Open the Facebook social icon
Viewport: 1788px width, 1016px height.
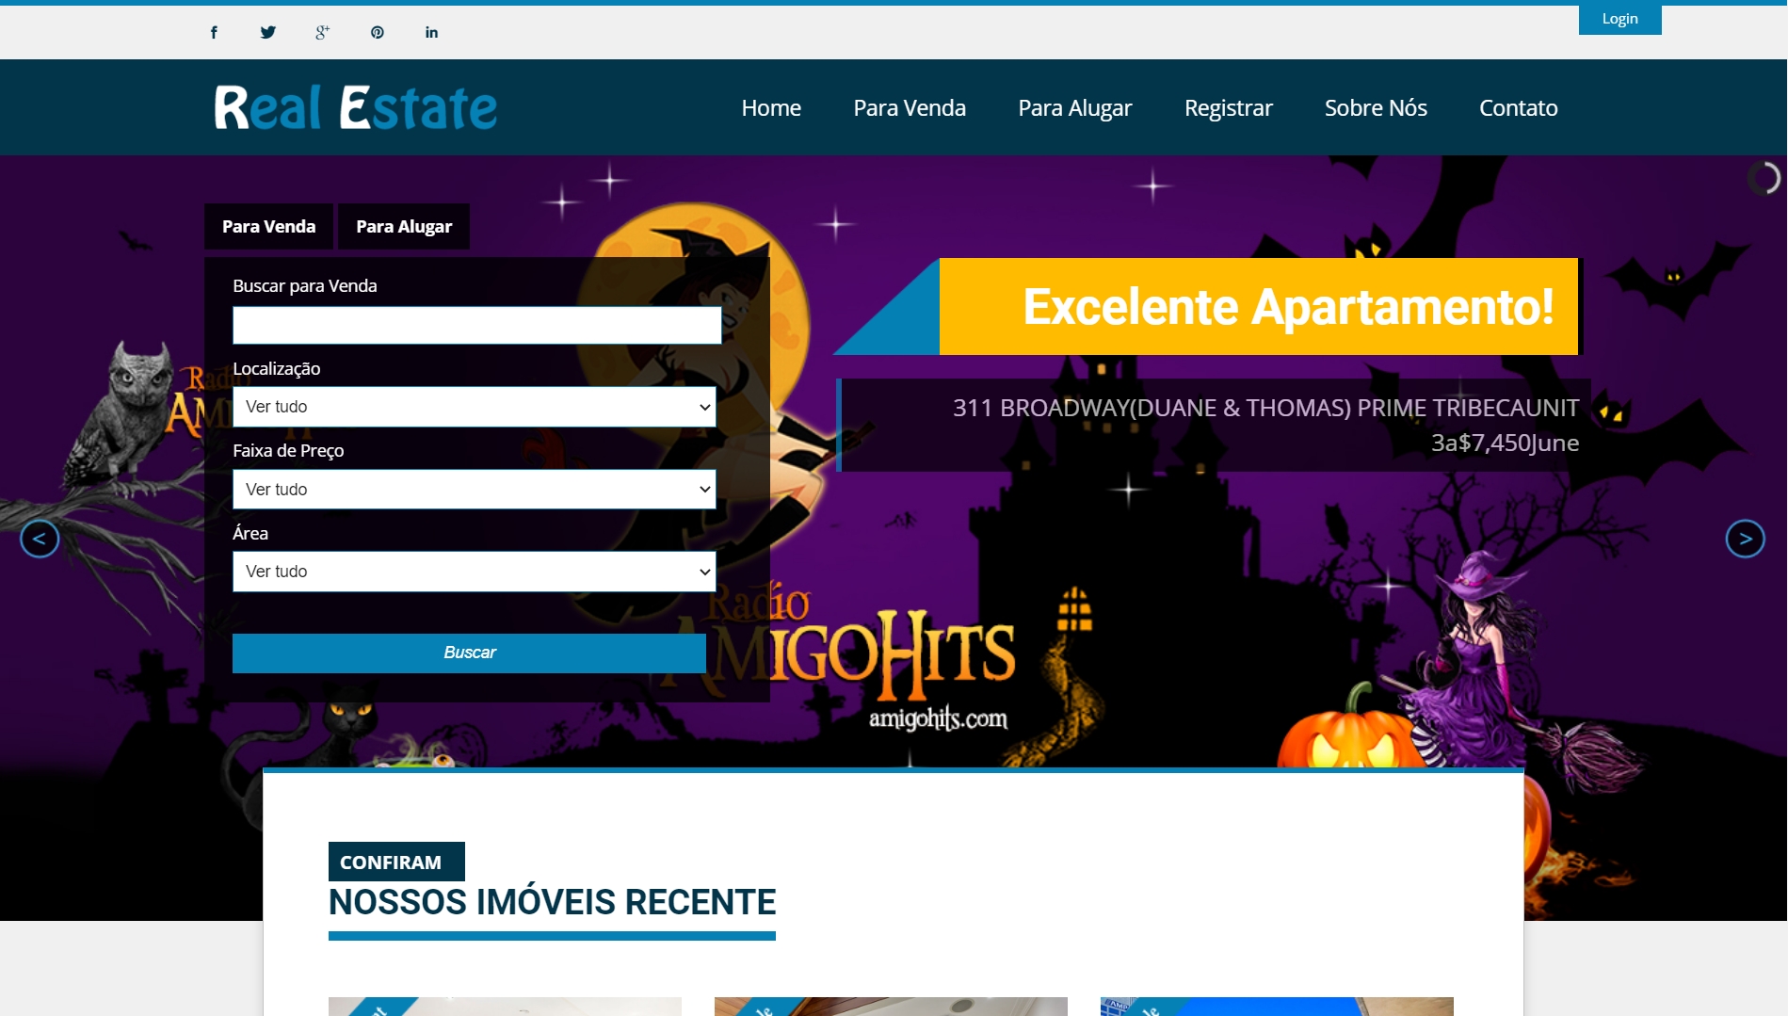(214, 33)
